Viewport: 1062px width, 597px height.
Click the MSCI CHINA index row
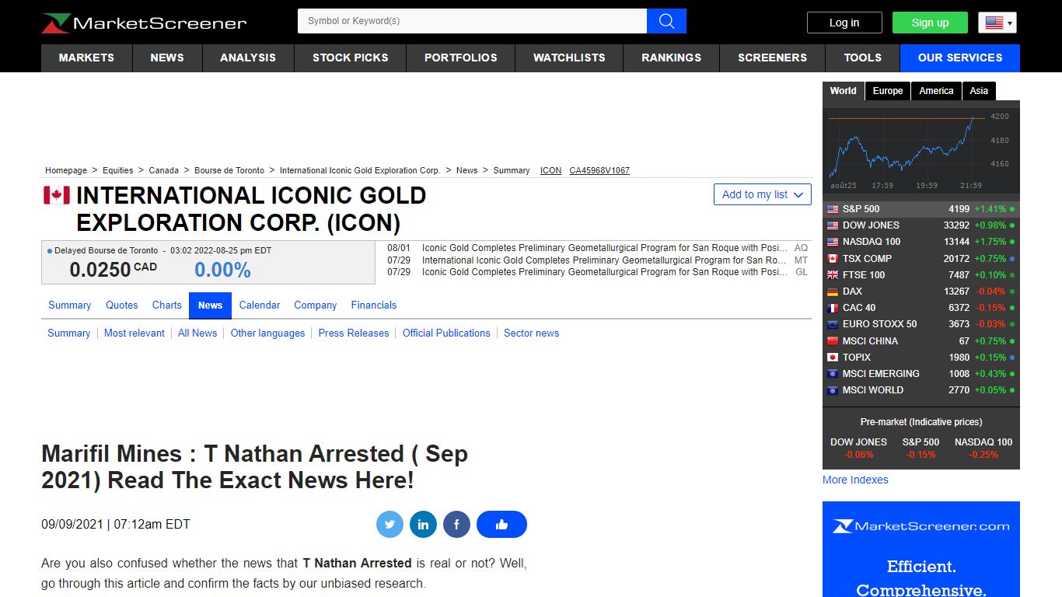pyautogui.click(x=921, y=341)
